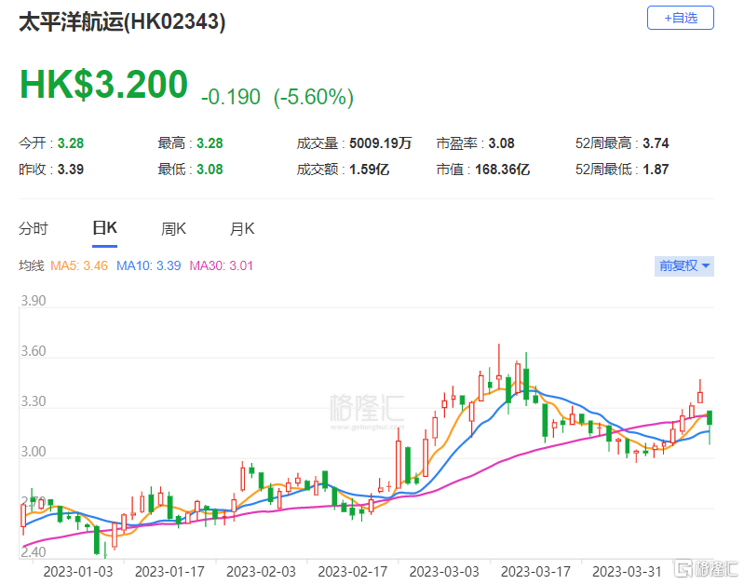
Task: Click the 2023-02-17 date axis label
Action: click(353, 572)
